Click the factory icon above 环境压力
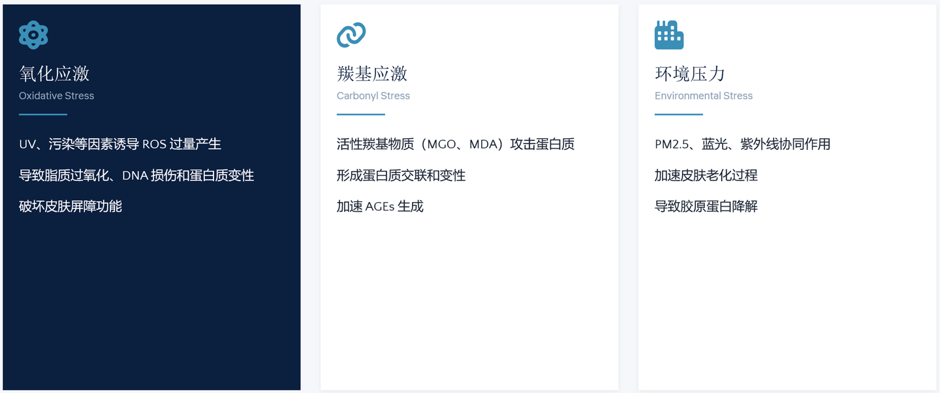940x393 pixels. pos(669,35)
